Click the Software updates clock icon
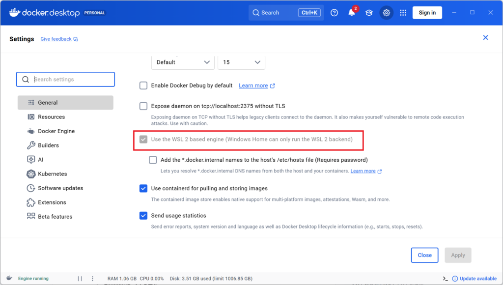Viewport: 503px width, 285px height. (31, 188)
